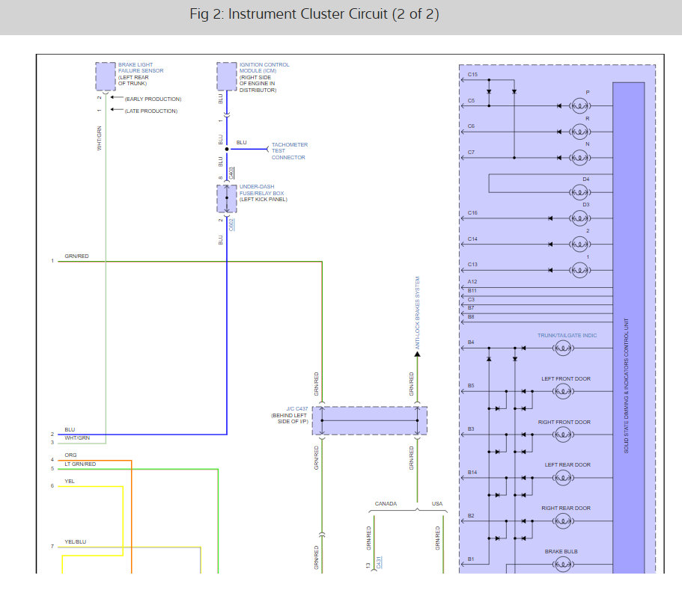Click the diode symbol on C16 line
Screen dimensions: 682x599
point(550,218)
